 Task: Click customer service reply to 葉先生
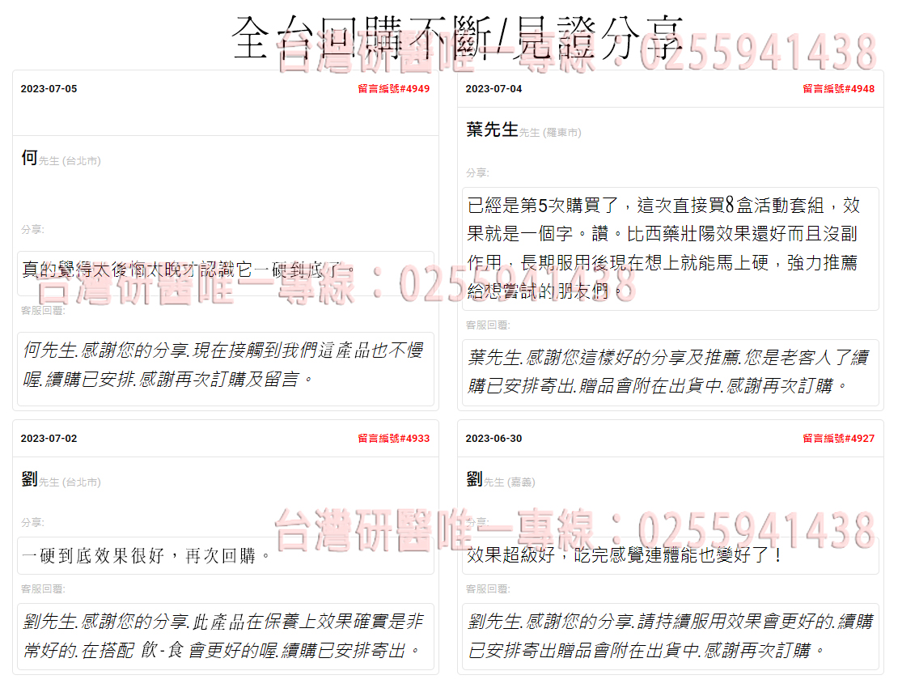pos(670,372)
